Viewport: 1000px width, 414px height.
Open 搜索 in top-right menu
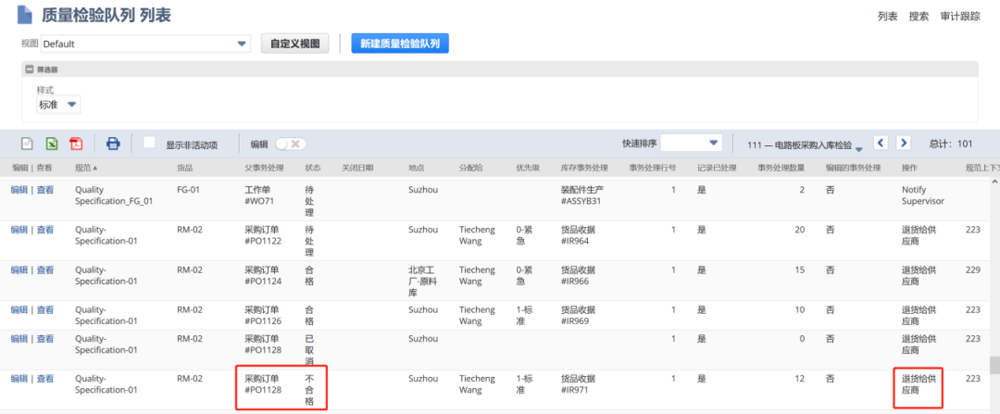tap(919, 17)
